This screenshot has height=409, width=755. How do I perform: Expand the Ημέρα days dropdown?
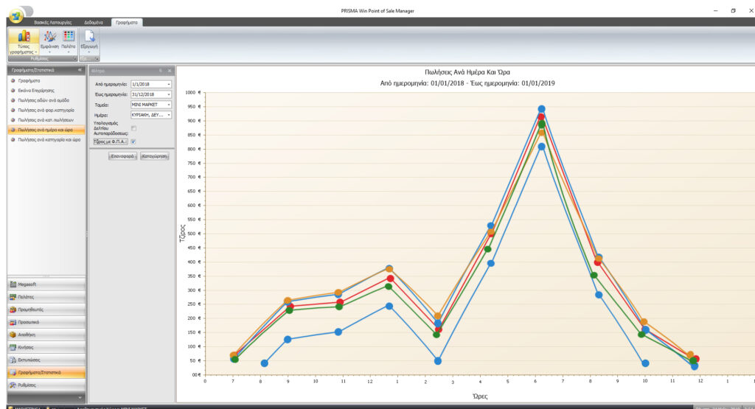point(169,115)
